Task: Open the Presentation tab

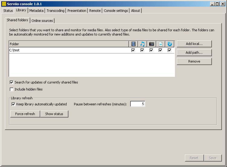Action: [77, 11]
